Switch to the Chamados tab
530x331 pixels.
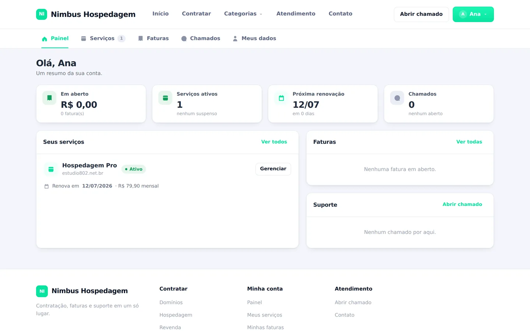[201, 39]
